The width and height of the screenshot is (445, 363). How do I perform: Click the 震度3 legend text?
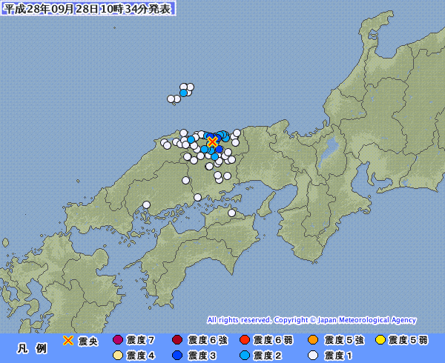[202, 356]
